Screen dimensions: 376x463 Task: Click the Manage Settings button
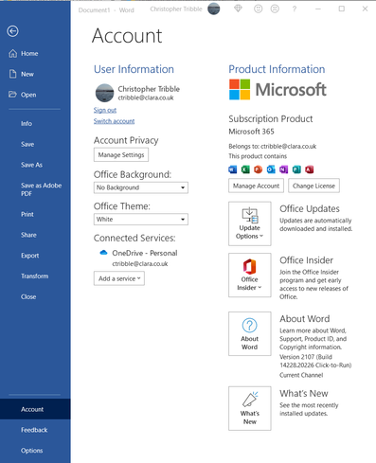[x=121, y=155]
